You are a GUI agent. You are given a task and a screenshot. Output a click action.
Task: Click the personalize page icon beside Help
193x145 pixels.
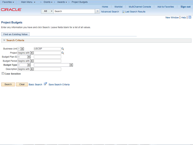pos(190,17)
